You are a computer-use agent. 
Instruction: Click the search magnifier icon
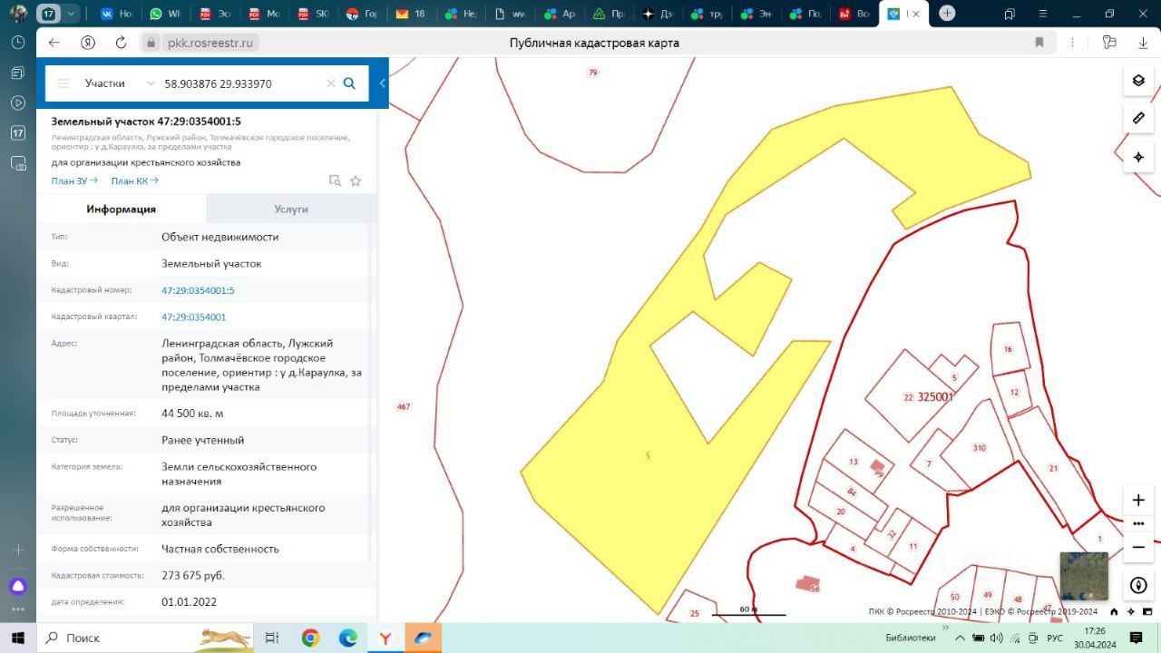point(349,83)
